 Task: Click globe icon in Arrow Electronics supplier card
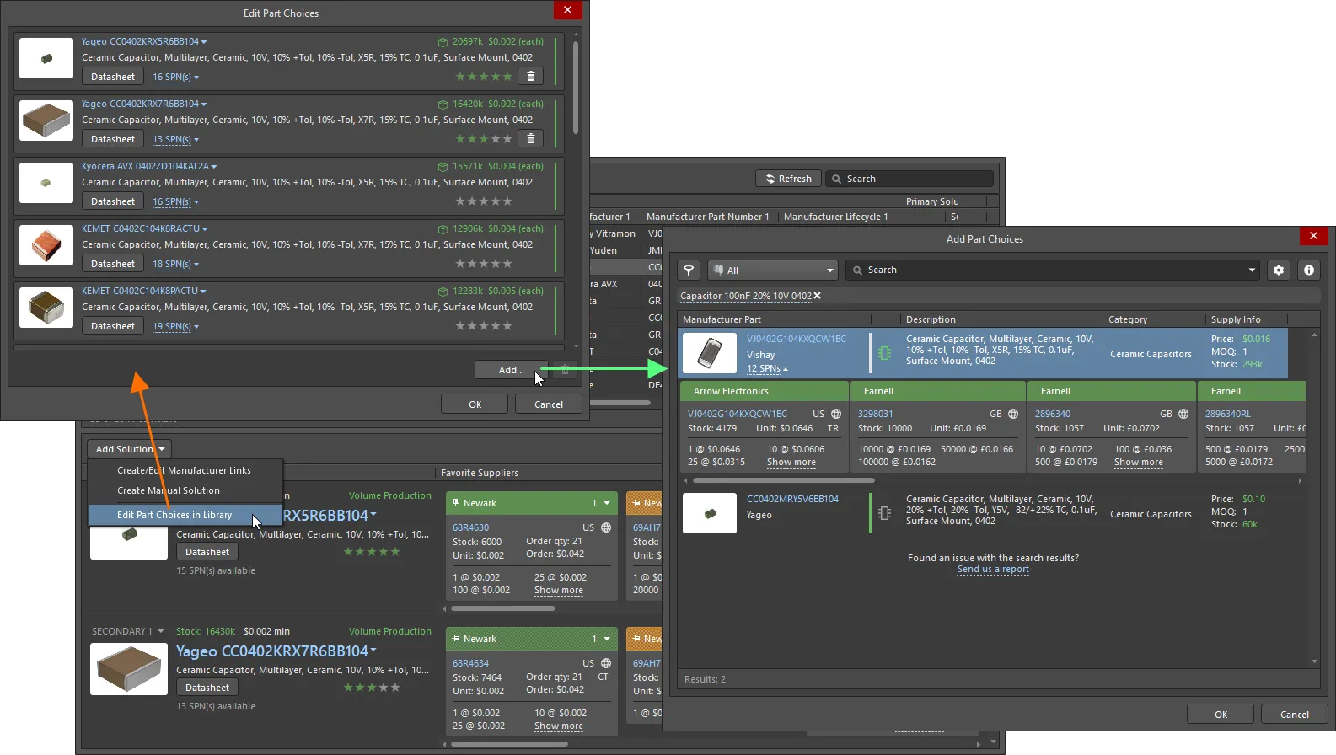pyautogui.click(x=836, y=414)
